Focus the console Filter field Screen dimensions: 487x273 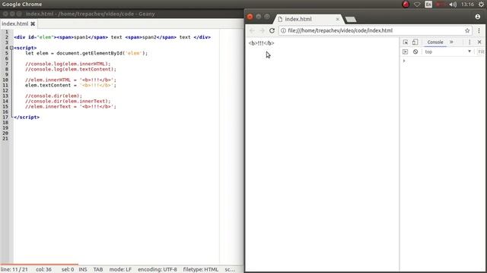pos(482,52)
